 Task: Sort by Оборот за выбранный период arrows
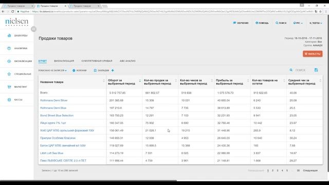[x=140, y=81]
